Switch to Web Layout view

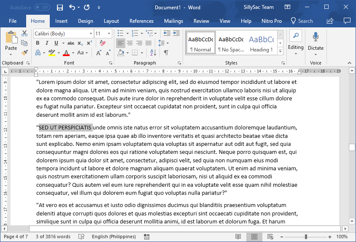click(270, 237)
